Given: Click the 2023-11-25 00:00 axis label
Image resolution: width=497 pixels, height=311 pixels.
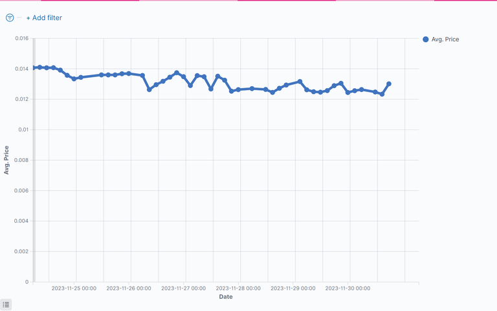Looking at the screenshot, I should [x=74, y=288].
